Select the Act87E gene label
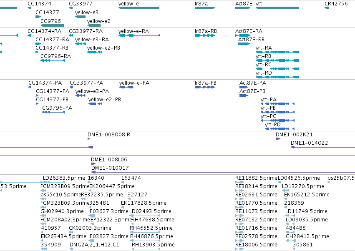The height and width of the screenshot is (251, 355). [x=244, y=4]
